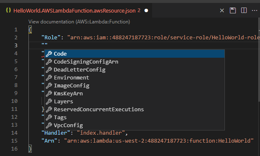
Task: Select the Code autocomplete suggestion
Action: click(x=135, y=54)
